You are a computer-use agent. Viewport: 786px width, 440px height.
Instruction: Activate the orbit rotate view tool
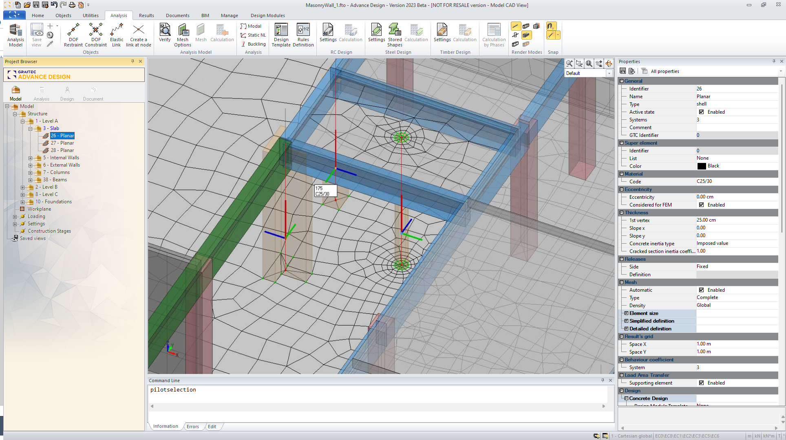609,64
